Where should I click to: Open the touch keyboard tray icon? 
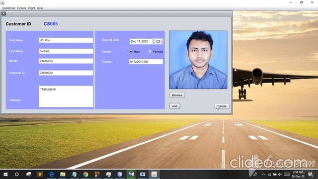pos(287,175)
